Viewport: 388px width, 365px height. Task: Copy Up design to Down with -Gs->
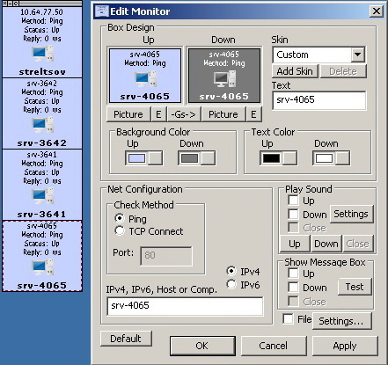point(184,114)
